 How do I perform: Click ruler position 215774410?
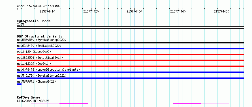48,11
